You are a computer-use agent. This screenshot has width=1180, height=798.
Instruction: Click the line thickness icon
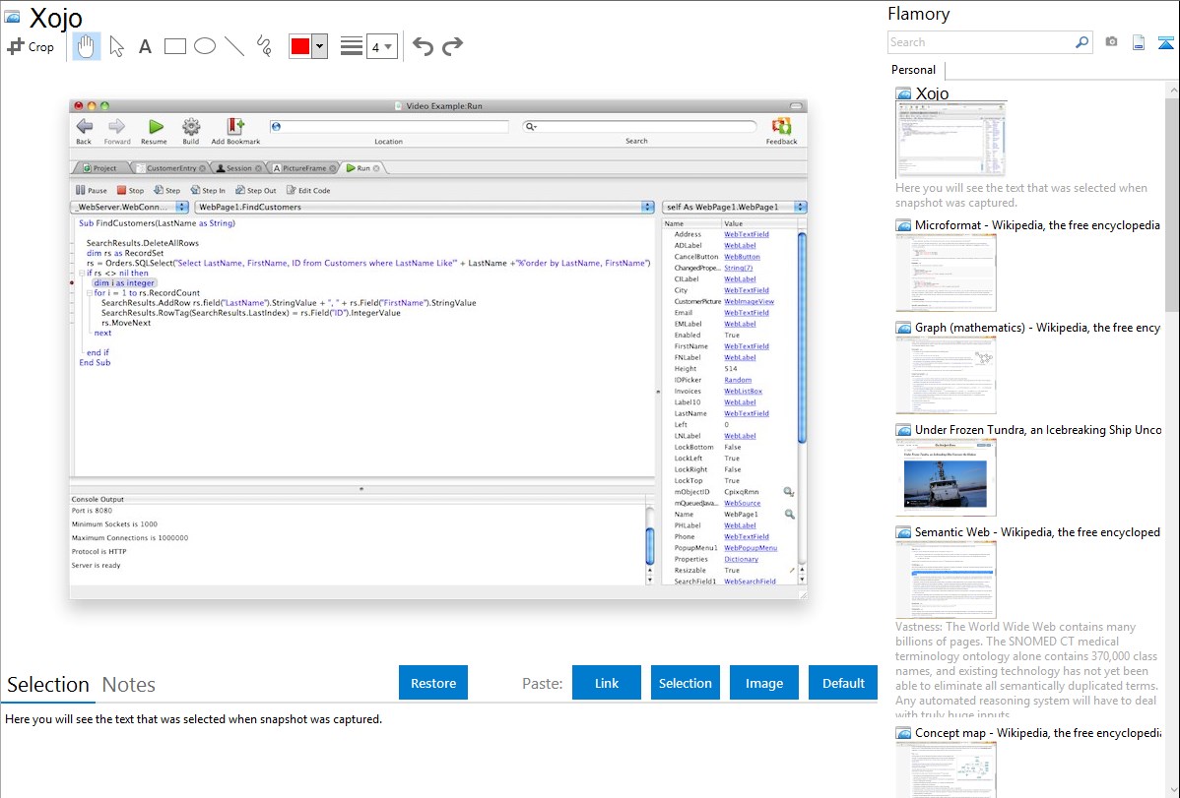click(352, 46)
